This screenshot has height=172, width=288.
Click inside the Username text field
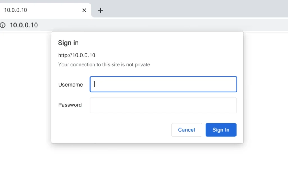click(163, 84)
